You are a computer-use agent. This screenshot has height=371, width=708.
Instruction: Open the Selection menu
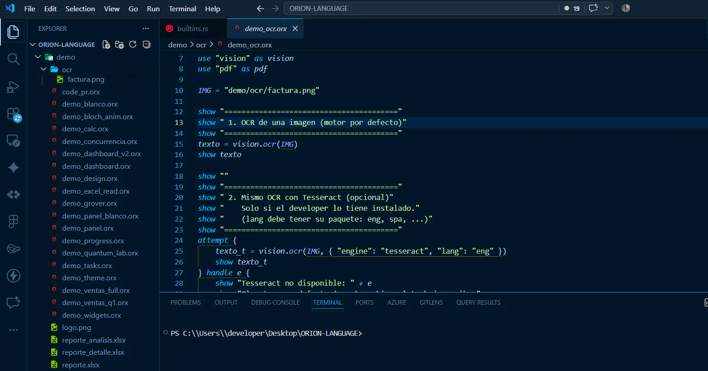[80, 9]
